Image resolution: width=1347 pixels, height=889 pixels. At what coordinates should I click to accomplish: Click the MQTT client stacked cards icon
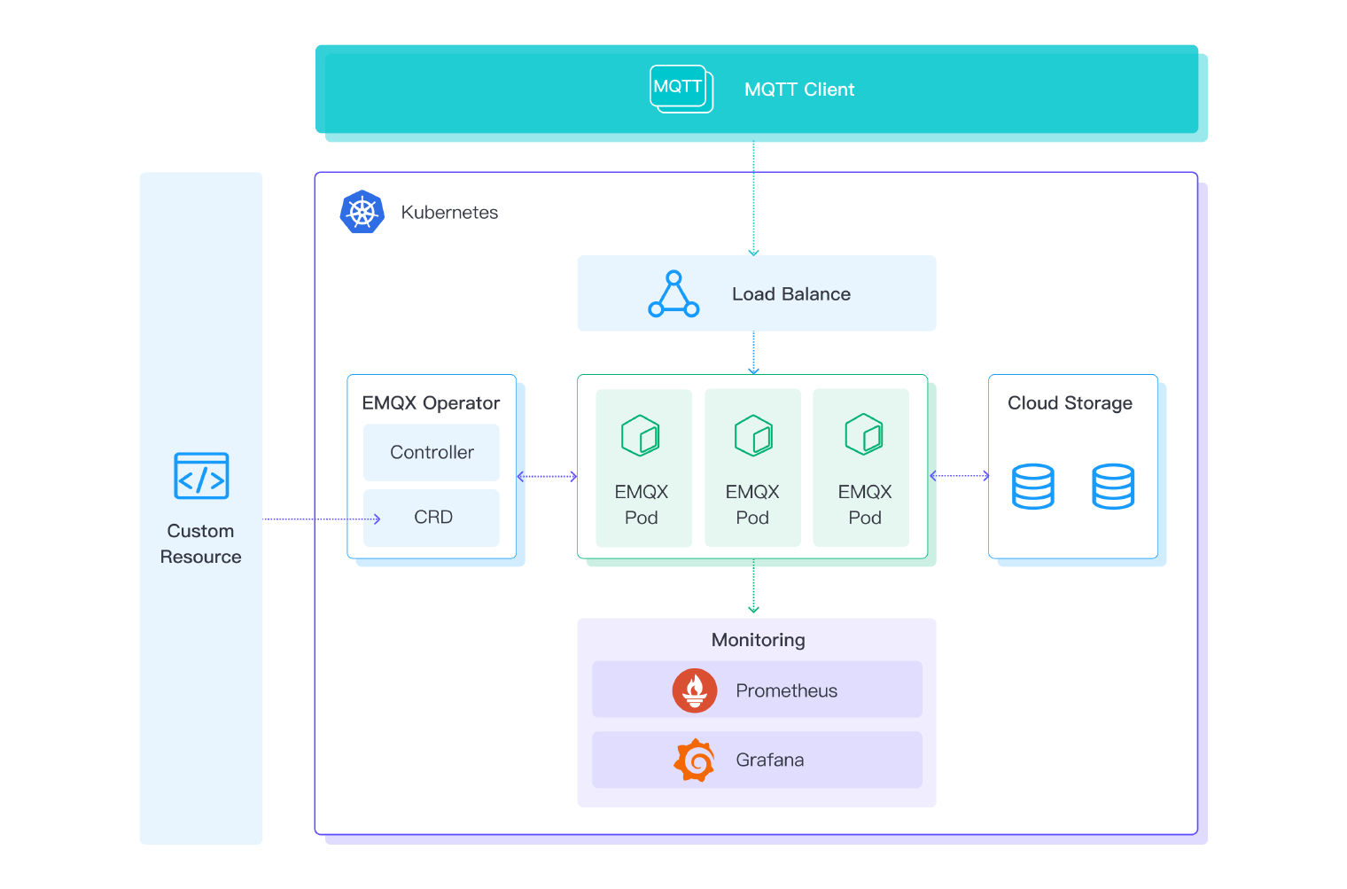(681, 89)
